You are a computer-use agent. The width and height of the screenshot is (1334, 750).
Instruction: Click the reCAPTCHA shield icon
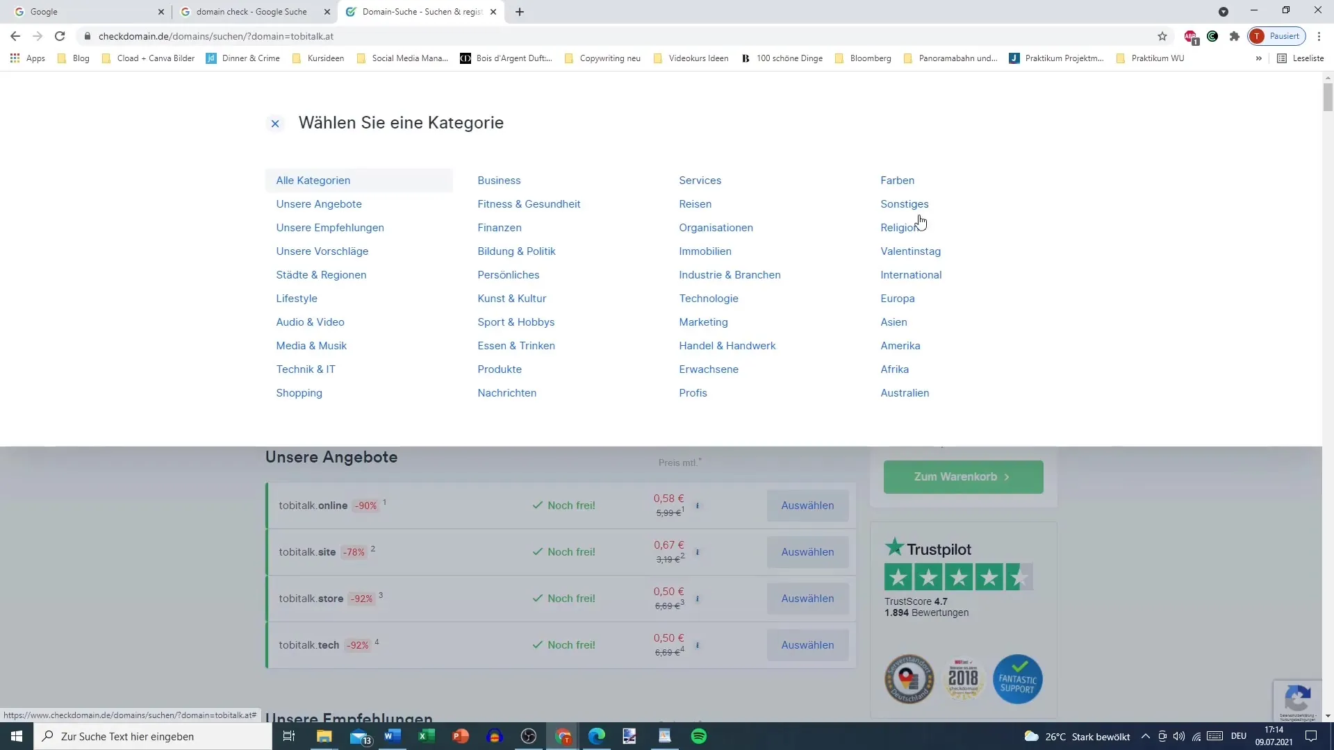tap(1299, 697)
